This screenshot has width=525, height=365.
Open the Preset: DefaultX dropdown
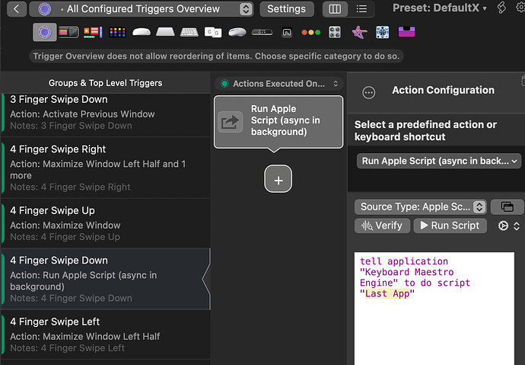click(x=440, y=8)
